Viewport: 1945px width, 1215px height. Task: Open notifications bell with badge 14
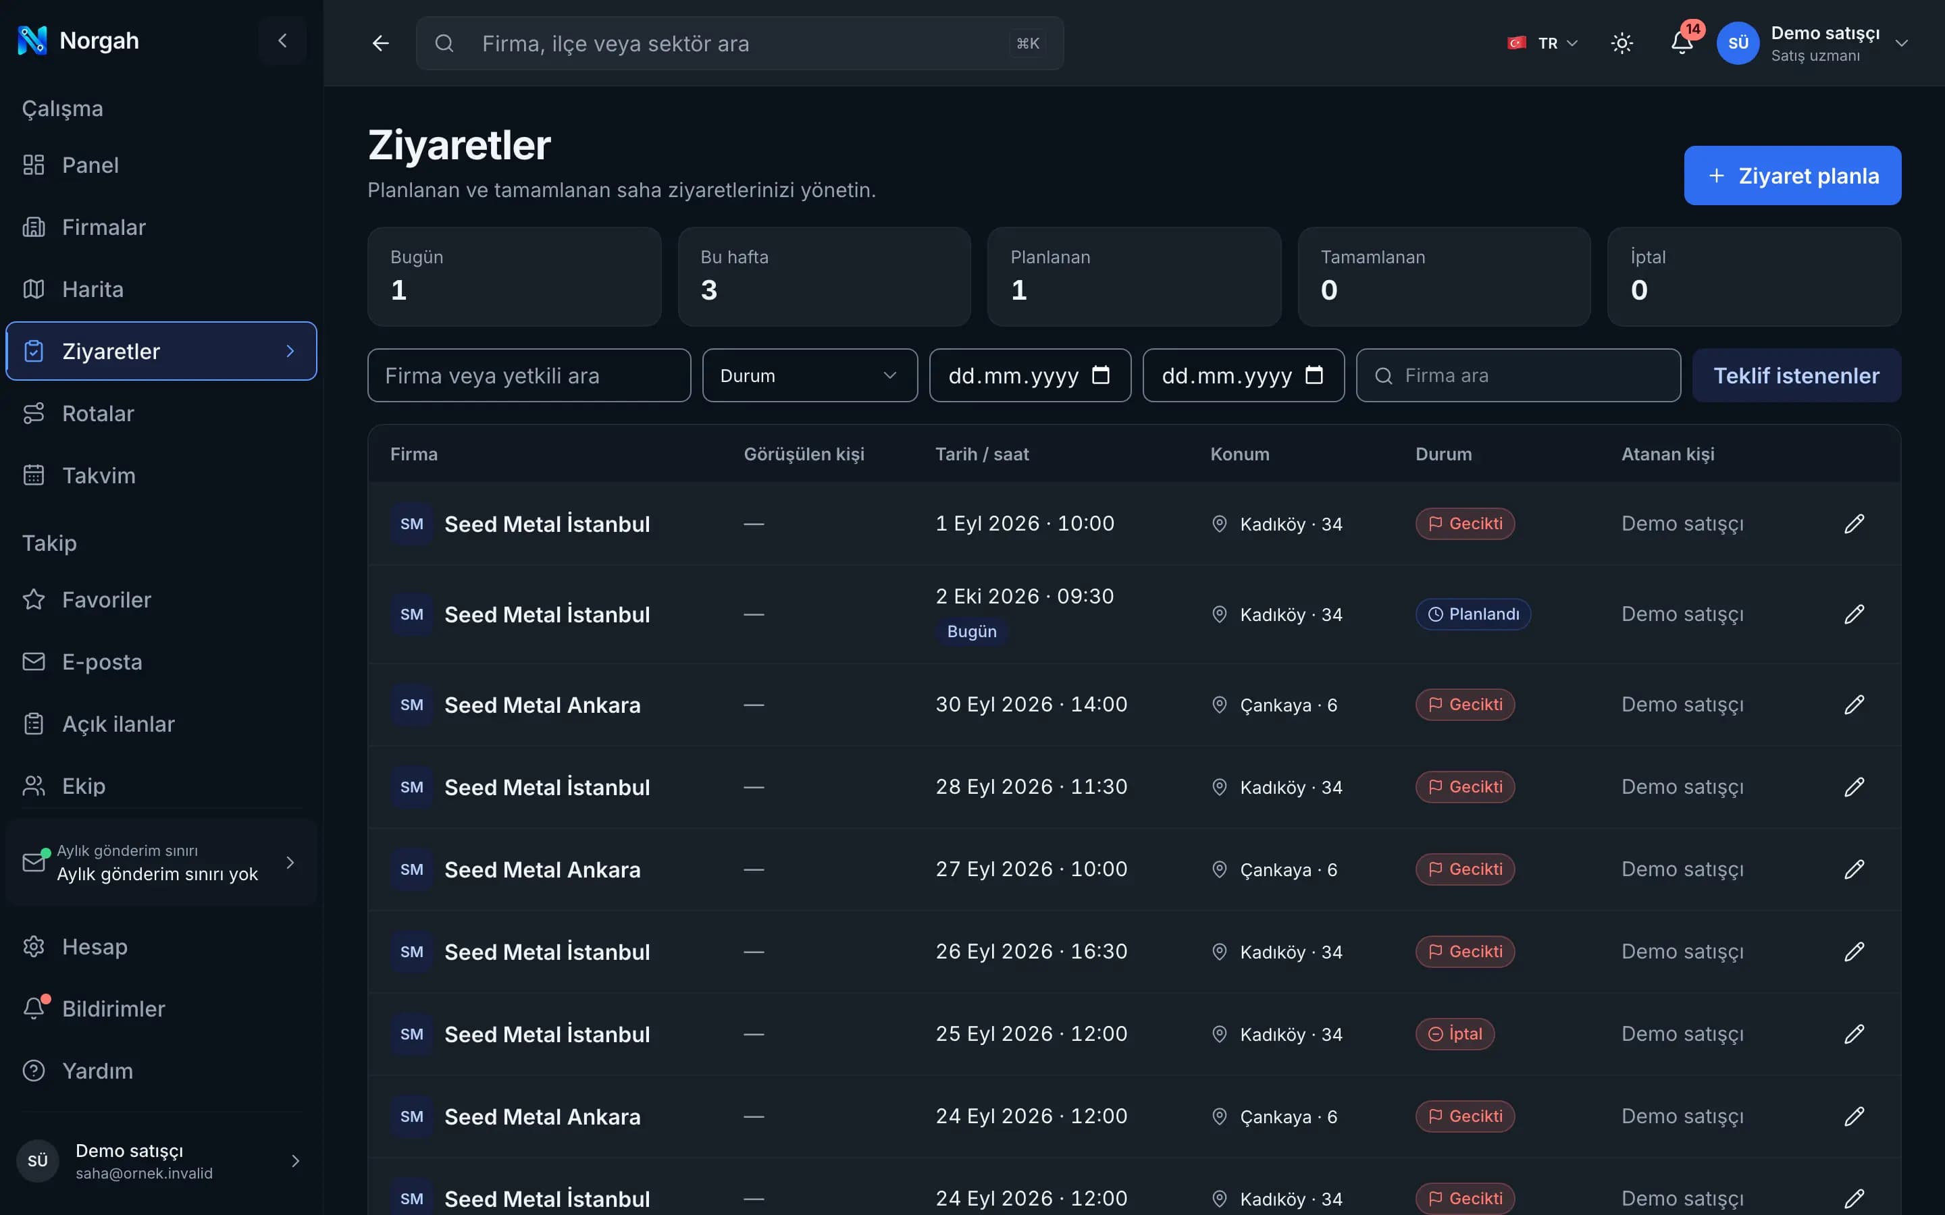click(1682, 43)
